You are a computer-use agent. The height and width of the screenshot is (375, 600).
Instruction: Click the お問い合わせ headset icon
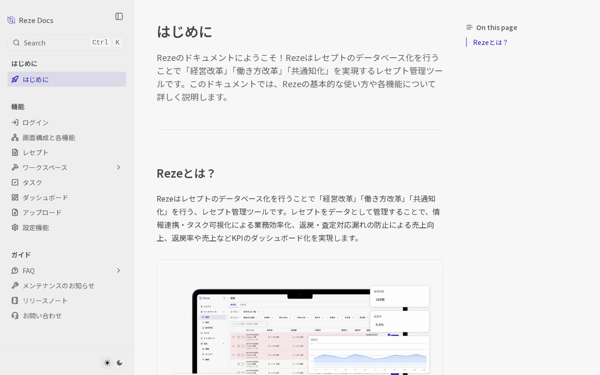(x=15, y=315)
